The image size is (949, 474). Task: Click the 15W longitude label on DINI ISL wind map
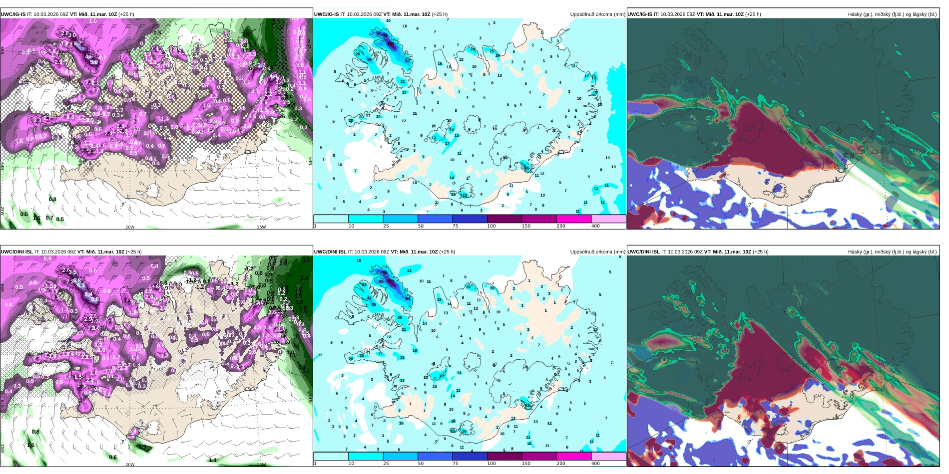261,465
